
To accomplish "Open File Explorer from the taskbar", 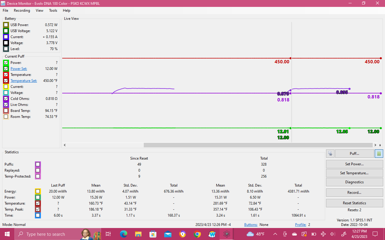I will coord(138,234).
